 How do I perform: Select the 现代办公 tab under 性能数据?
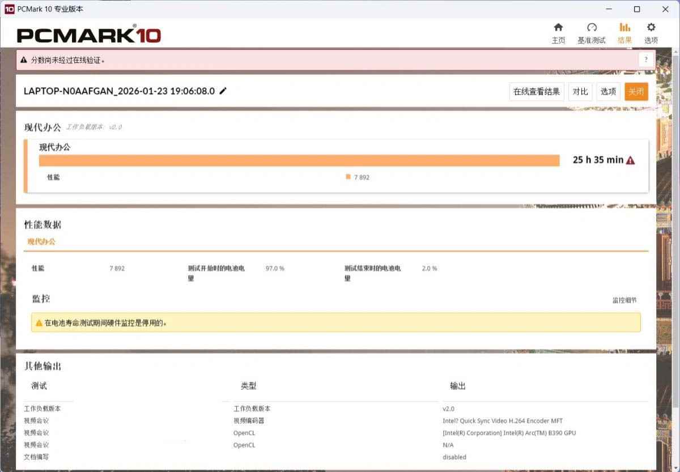[x=42, y=241]
